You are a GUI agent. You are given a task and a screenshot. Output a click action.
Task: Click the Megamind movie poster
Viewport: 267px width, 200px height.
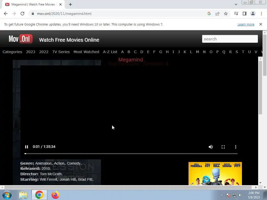click(x=215, y=173)
